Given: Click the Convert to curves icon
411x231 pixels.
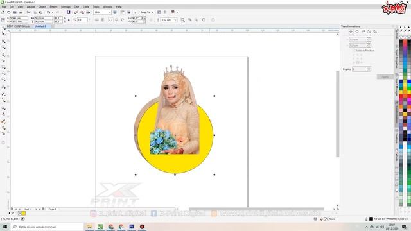Looking at the screenshot, I should (x=204, y=20).
